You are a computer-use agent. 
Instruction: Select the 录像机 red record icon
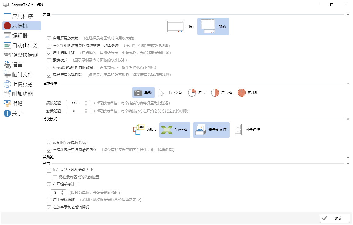pyautogui.click(x=7, y=26)
